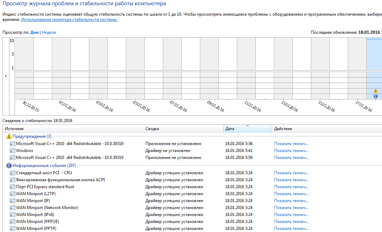Click icon next to Порт PCI Express standard Root
382x232 pixels.
[x=13, y=187]
